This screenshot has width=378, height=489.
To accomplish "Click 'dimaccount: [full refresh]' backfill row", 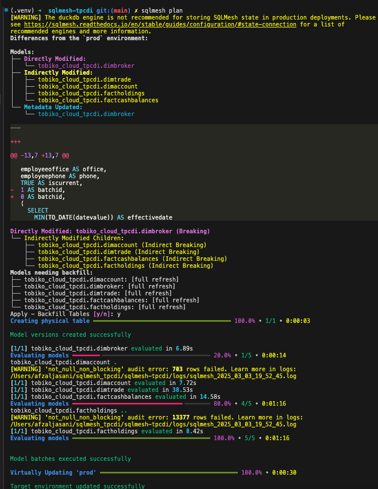I will (x=101, y=279).
